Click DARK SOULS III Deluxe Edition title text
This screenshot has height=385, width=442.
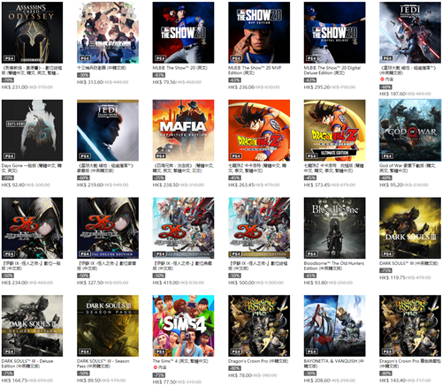(x=27, y=363)
